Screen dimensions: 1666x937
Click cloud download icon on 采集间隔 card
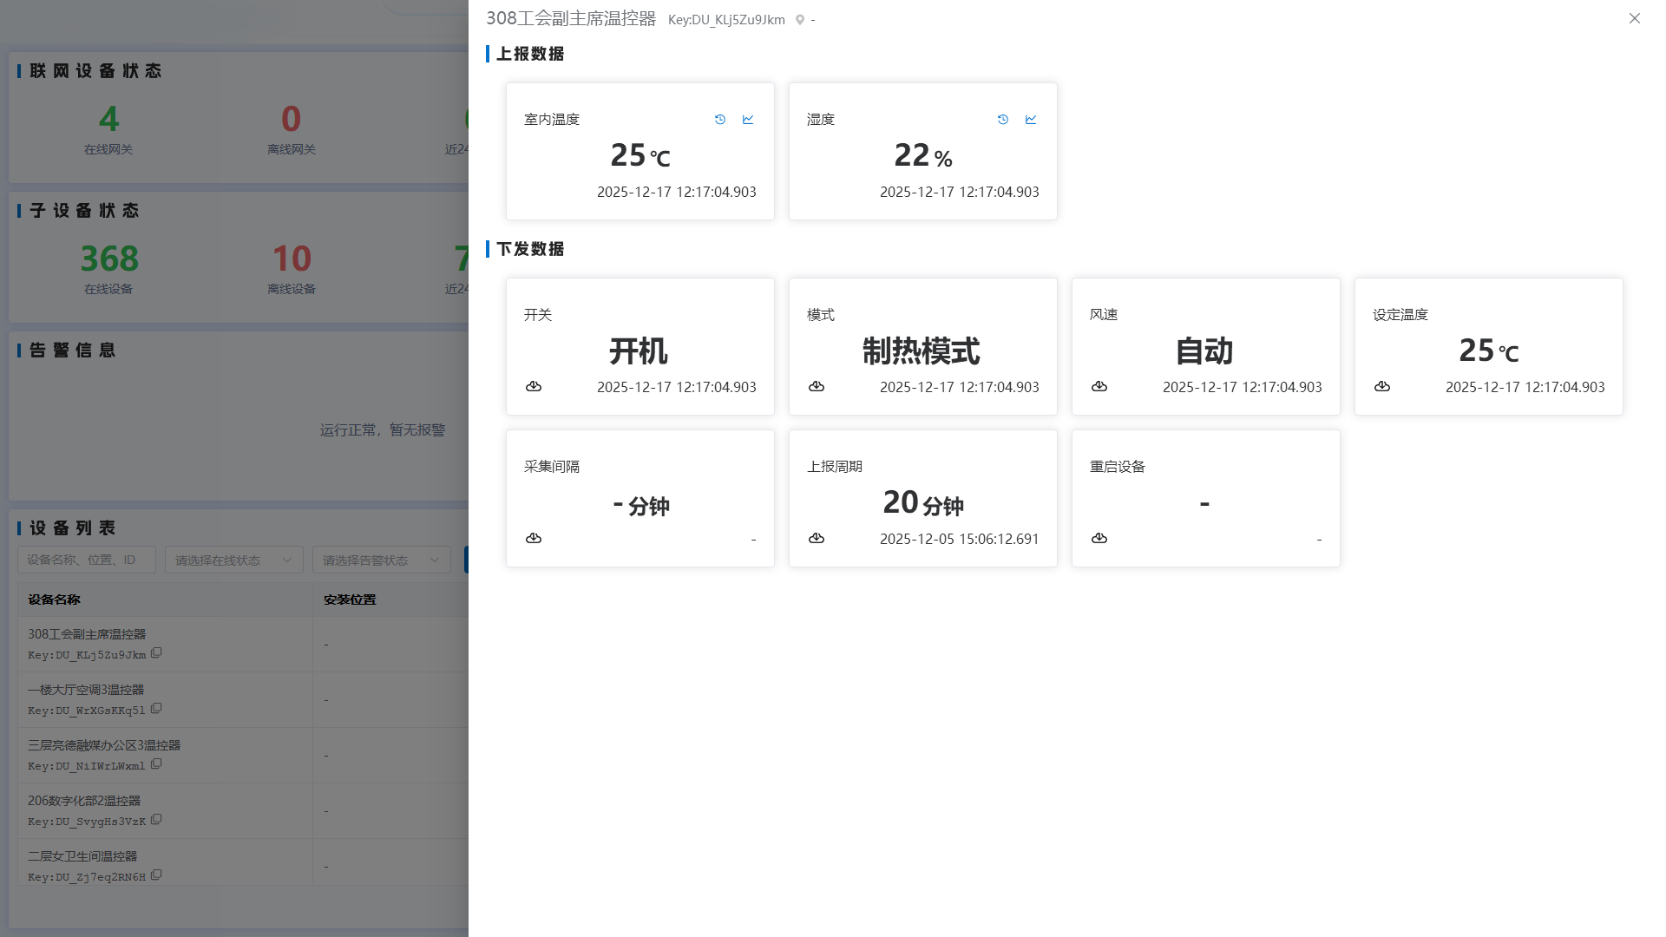coord(534,538)
